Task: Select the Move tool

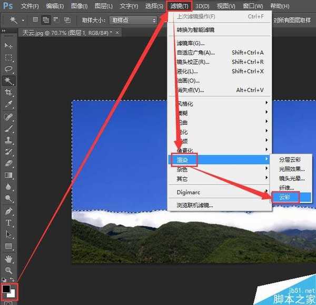Action: (8, 46)
